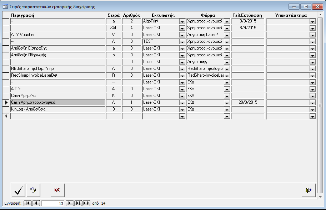Expand the TEST printer dropdown
The width and height of the screenshot is (326, 210).
point(182,42)
